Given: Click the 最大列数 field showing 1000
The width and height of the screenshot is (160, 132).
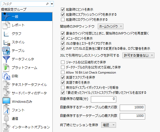Looking at the screenshot, I should (132, 116).
